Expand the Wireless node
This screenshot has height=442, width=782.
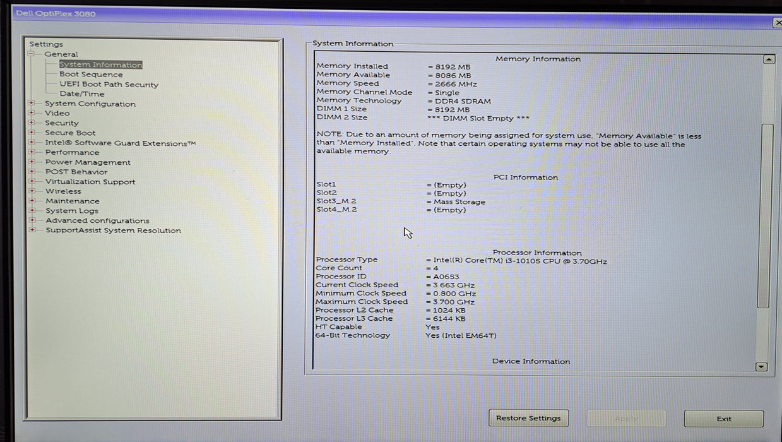tap(32, 191)
